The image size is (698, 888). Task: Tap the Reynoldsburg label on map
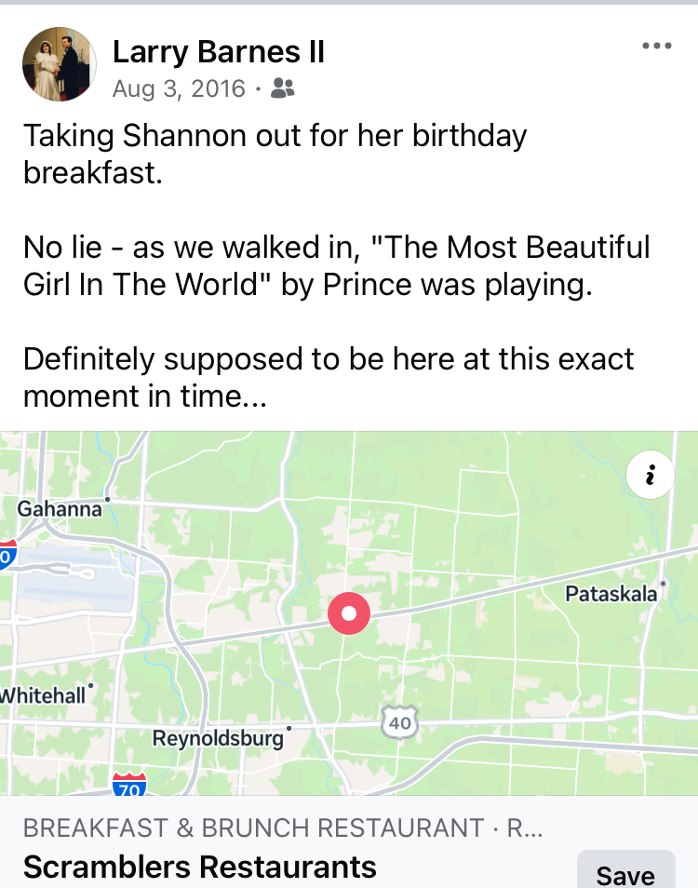[x=218, y=738]
